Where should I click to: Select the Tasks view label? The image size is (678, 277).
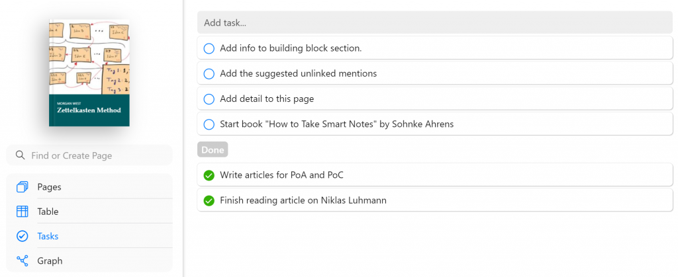(x=48, y=236)
